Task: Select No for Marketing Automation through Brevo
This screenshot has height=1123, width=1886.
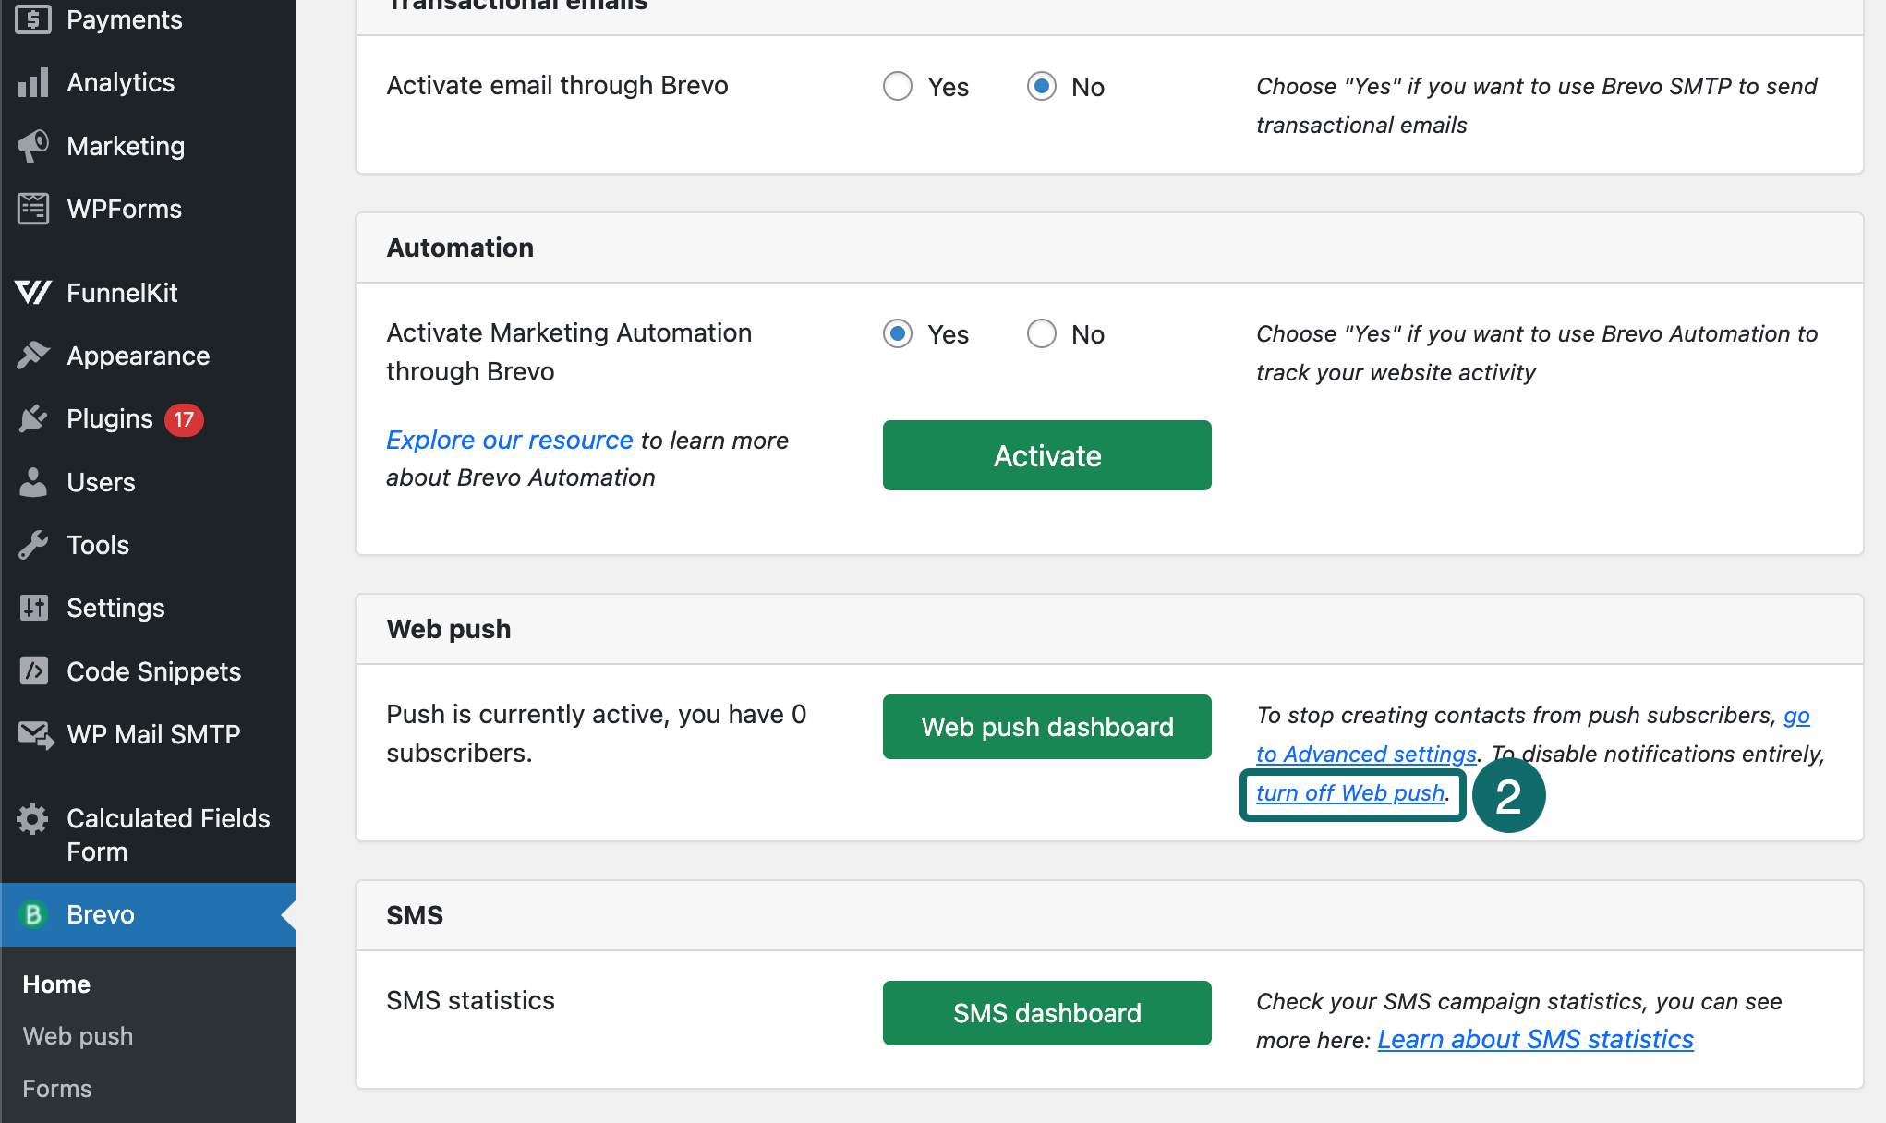Action: (x=1042, y=333)
